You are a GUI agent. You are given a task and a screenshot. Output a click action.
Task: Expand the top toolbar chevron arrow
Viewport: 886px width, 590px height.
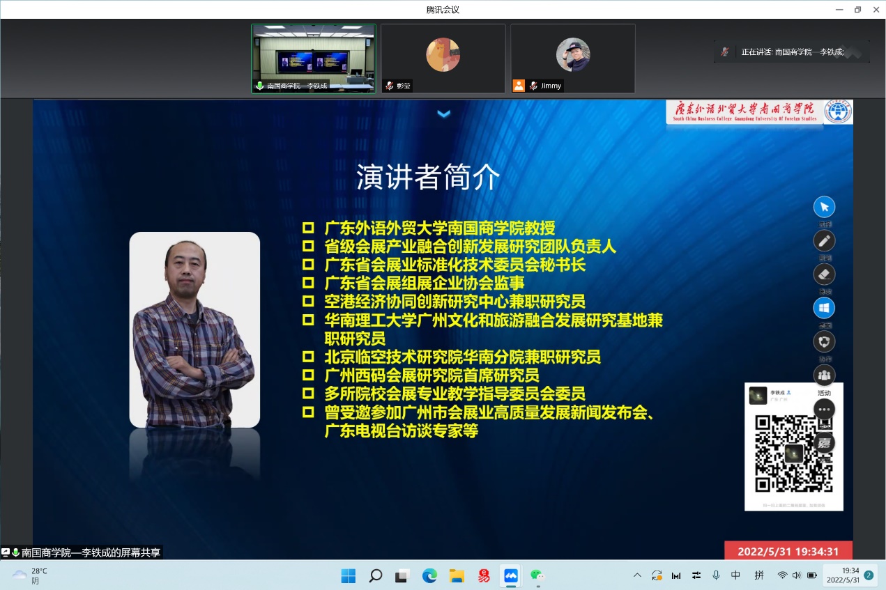pos(444,114)
